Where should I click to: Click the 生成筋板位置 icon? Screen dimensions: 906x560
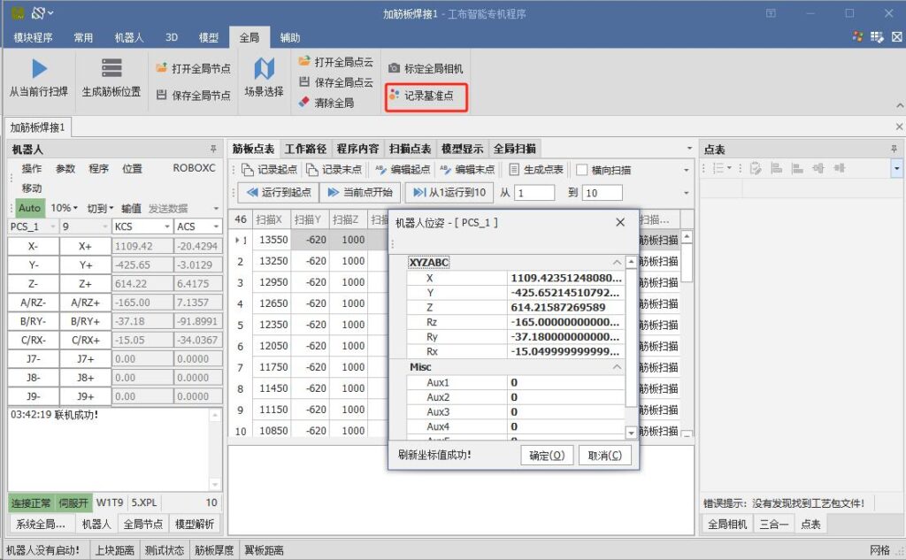pyautogui.click(x=111, y=69)
